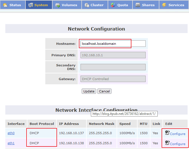Click the Boot Protocol column header
The width and height of the screenshot is (189, 149).
42,124
